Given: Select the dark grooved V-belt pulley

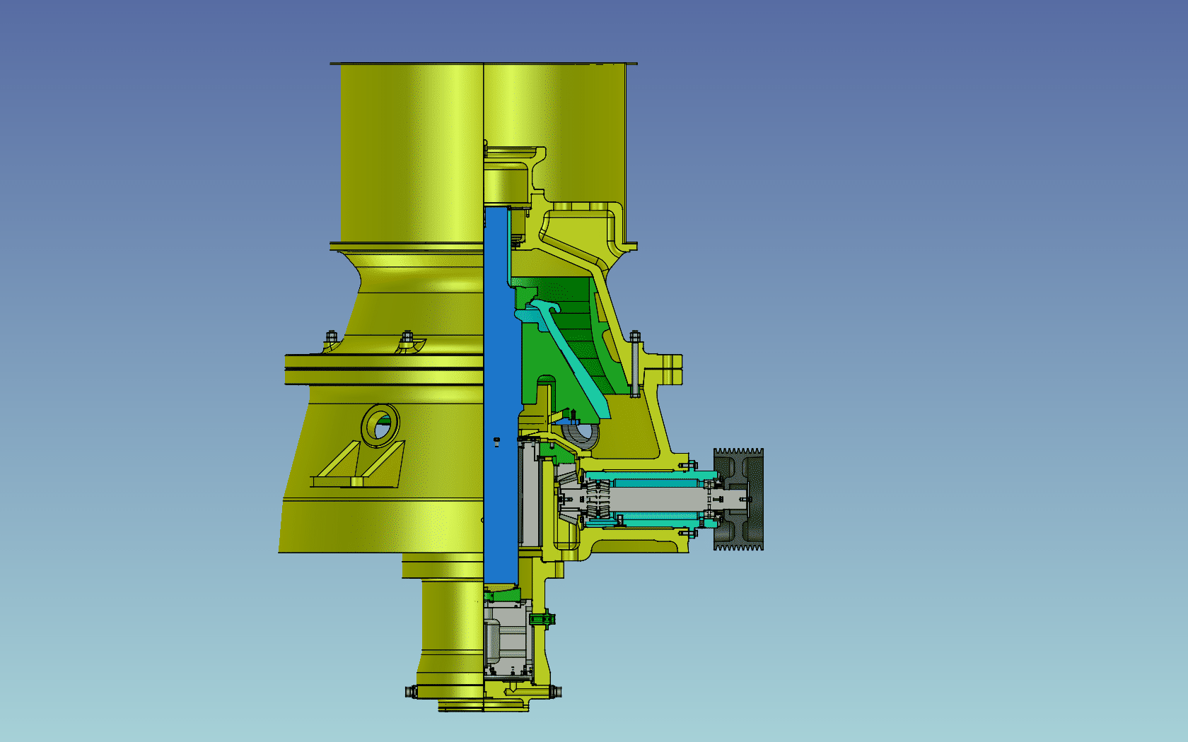Looking at the screenshot, I should coord(738,499).
